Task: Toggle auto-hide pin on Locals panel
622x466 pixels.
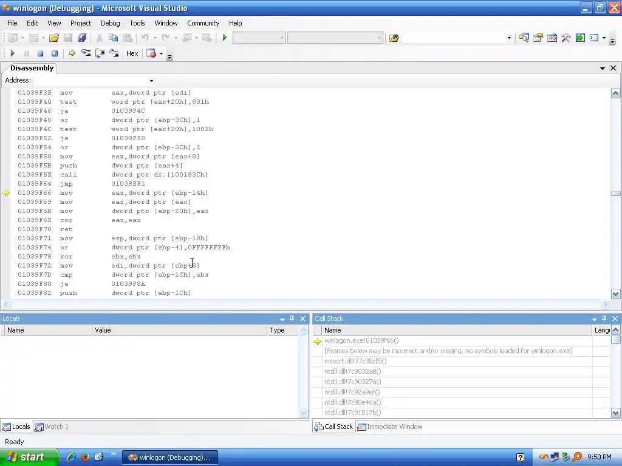Action: coord(292,319)
